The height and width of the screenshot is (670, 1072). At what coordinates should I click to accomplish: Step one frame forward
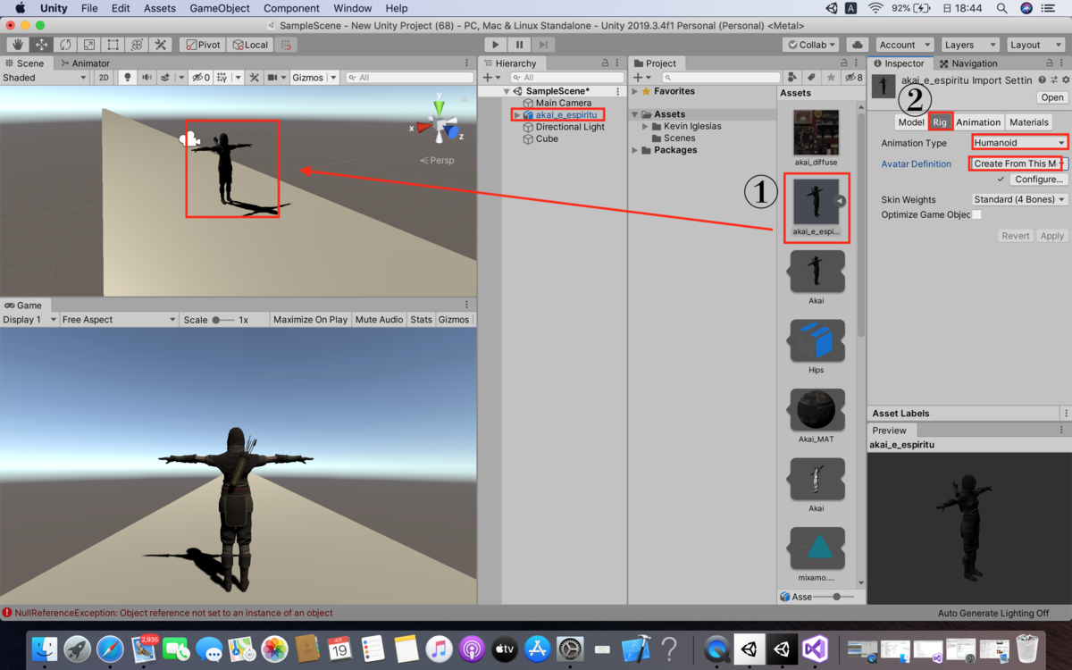click(x=543, y=45)
